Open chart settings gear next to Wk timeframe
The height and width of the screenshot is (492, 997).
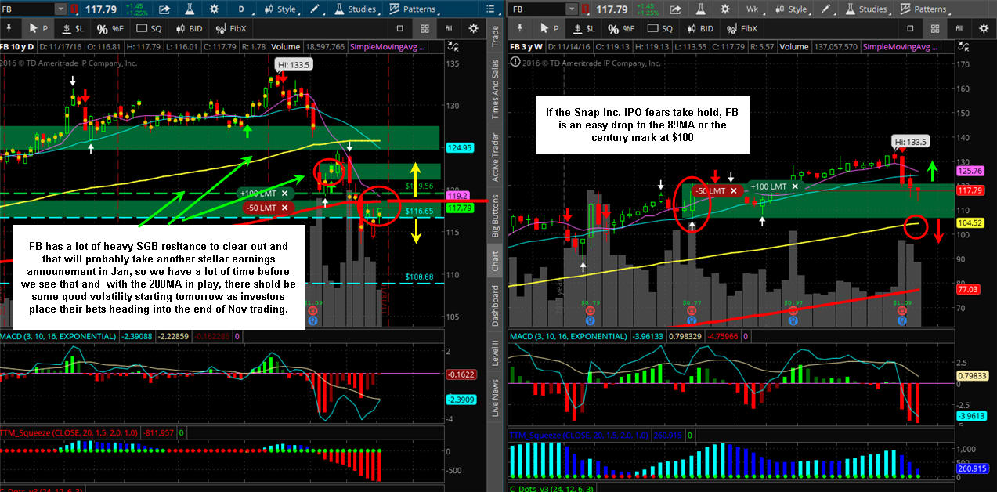[x=725, y=9]
